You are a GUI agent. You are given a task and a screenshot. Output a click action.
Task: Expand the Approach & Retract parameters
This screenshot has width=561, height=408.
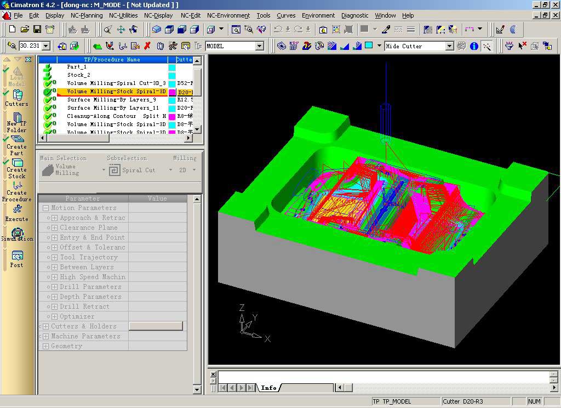click(x=54, y=218)
